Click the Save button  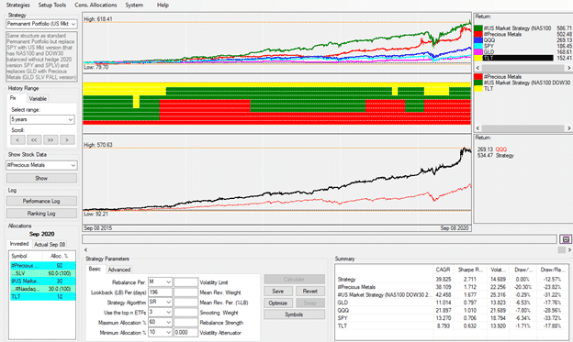tap(278, 291)
